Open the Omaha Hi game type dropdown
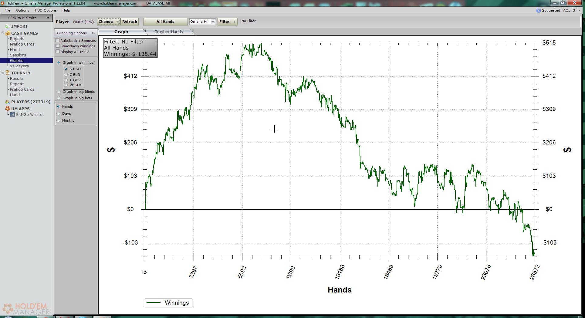585x318 pixels. pos(213,22)
